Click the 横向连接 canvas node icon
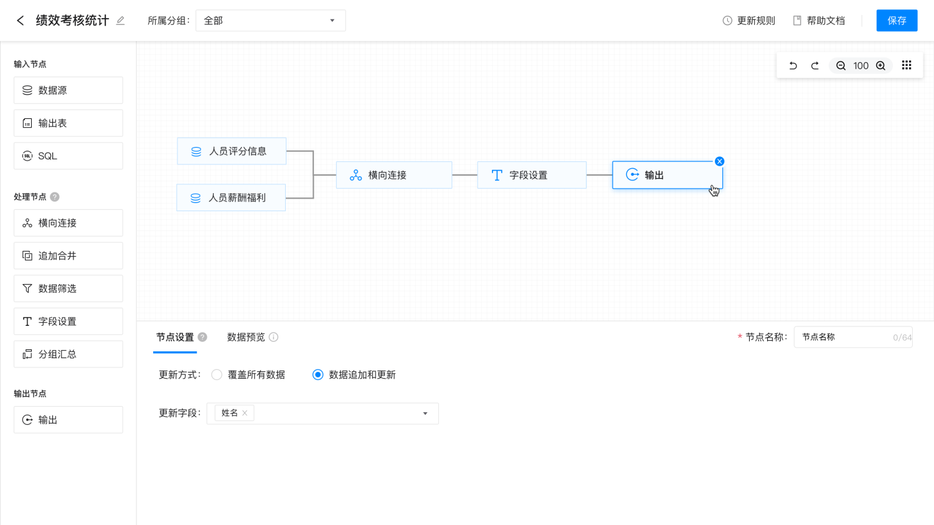 tap(356, 175)
